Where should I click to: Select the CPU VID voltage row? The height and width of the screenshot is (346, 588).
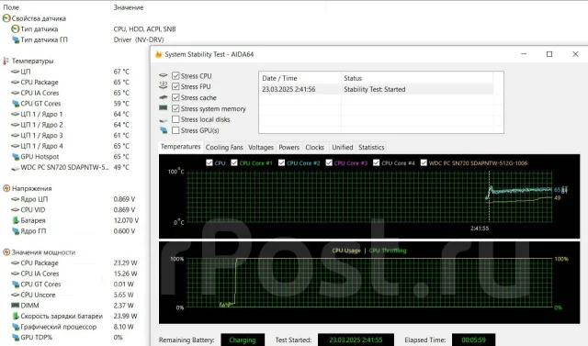73,209
